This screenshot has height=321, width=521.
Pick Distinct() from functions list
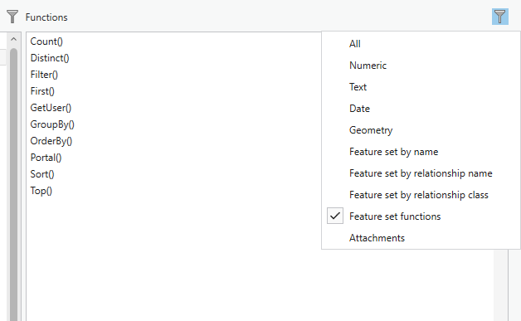click(x=50, y=58)
